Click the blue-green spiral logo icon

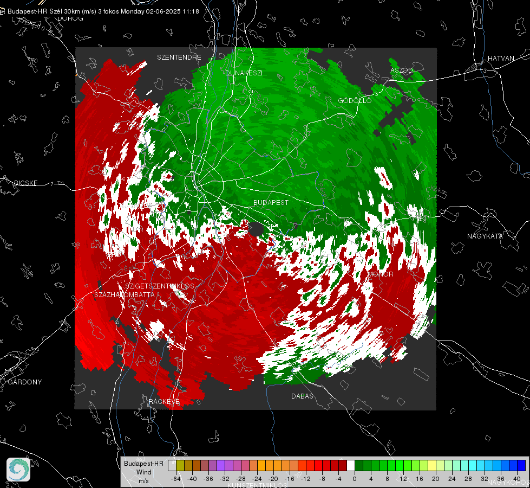point(18,470)
